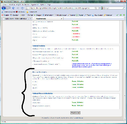Click the footer copyright line
This screenshot has width=127, height=124.
point(63,118)
